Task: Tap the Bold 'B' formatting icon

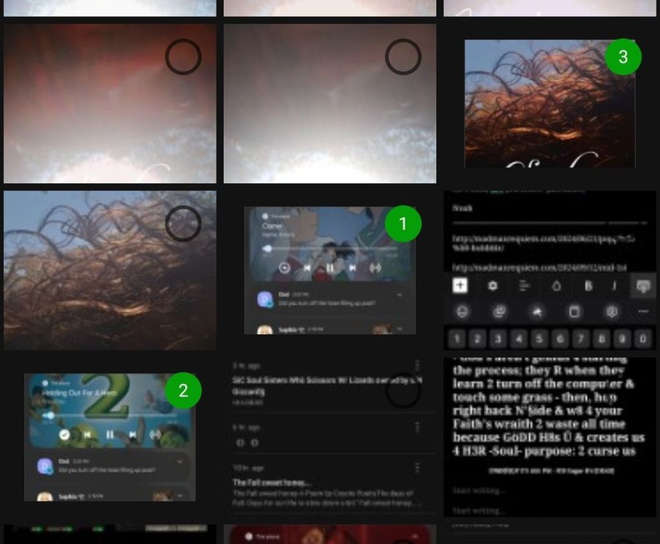Action: [588, 286]
